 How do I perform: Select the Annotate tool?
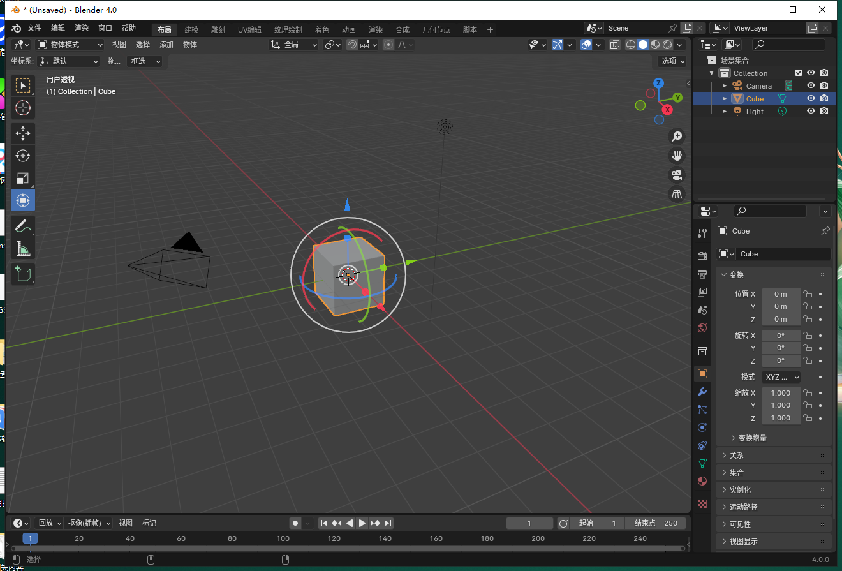[x=23, y=226]
